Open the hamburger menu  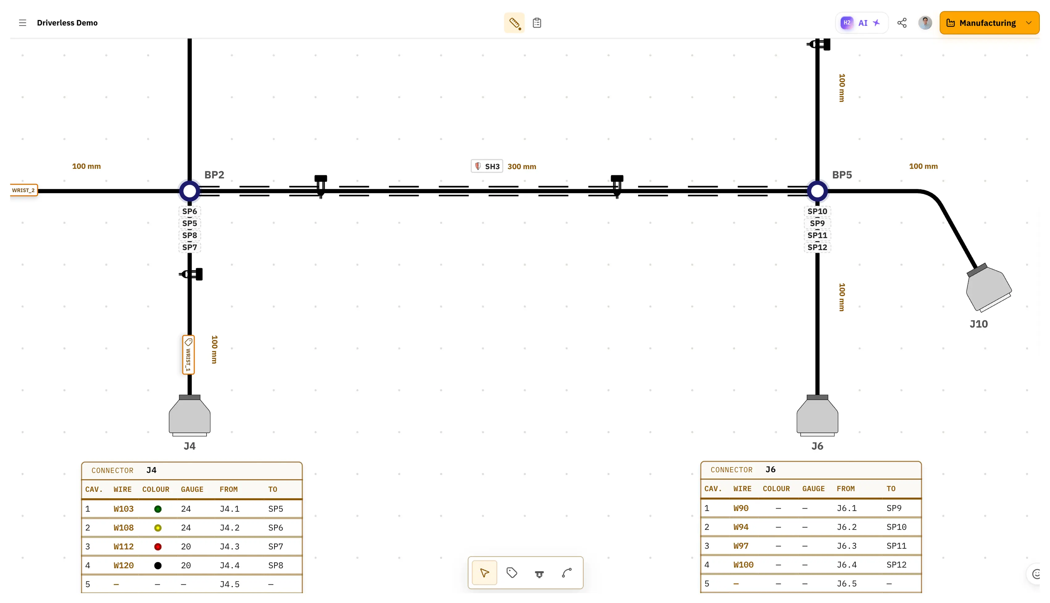point(22,23)
